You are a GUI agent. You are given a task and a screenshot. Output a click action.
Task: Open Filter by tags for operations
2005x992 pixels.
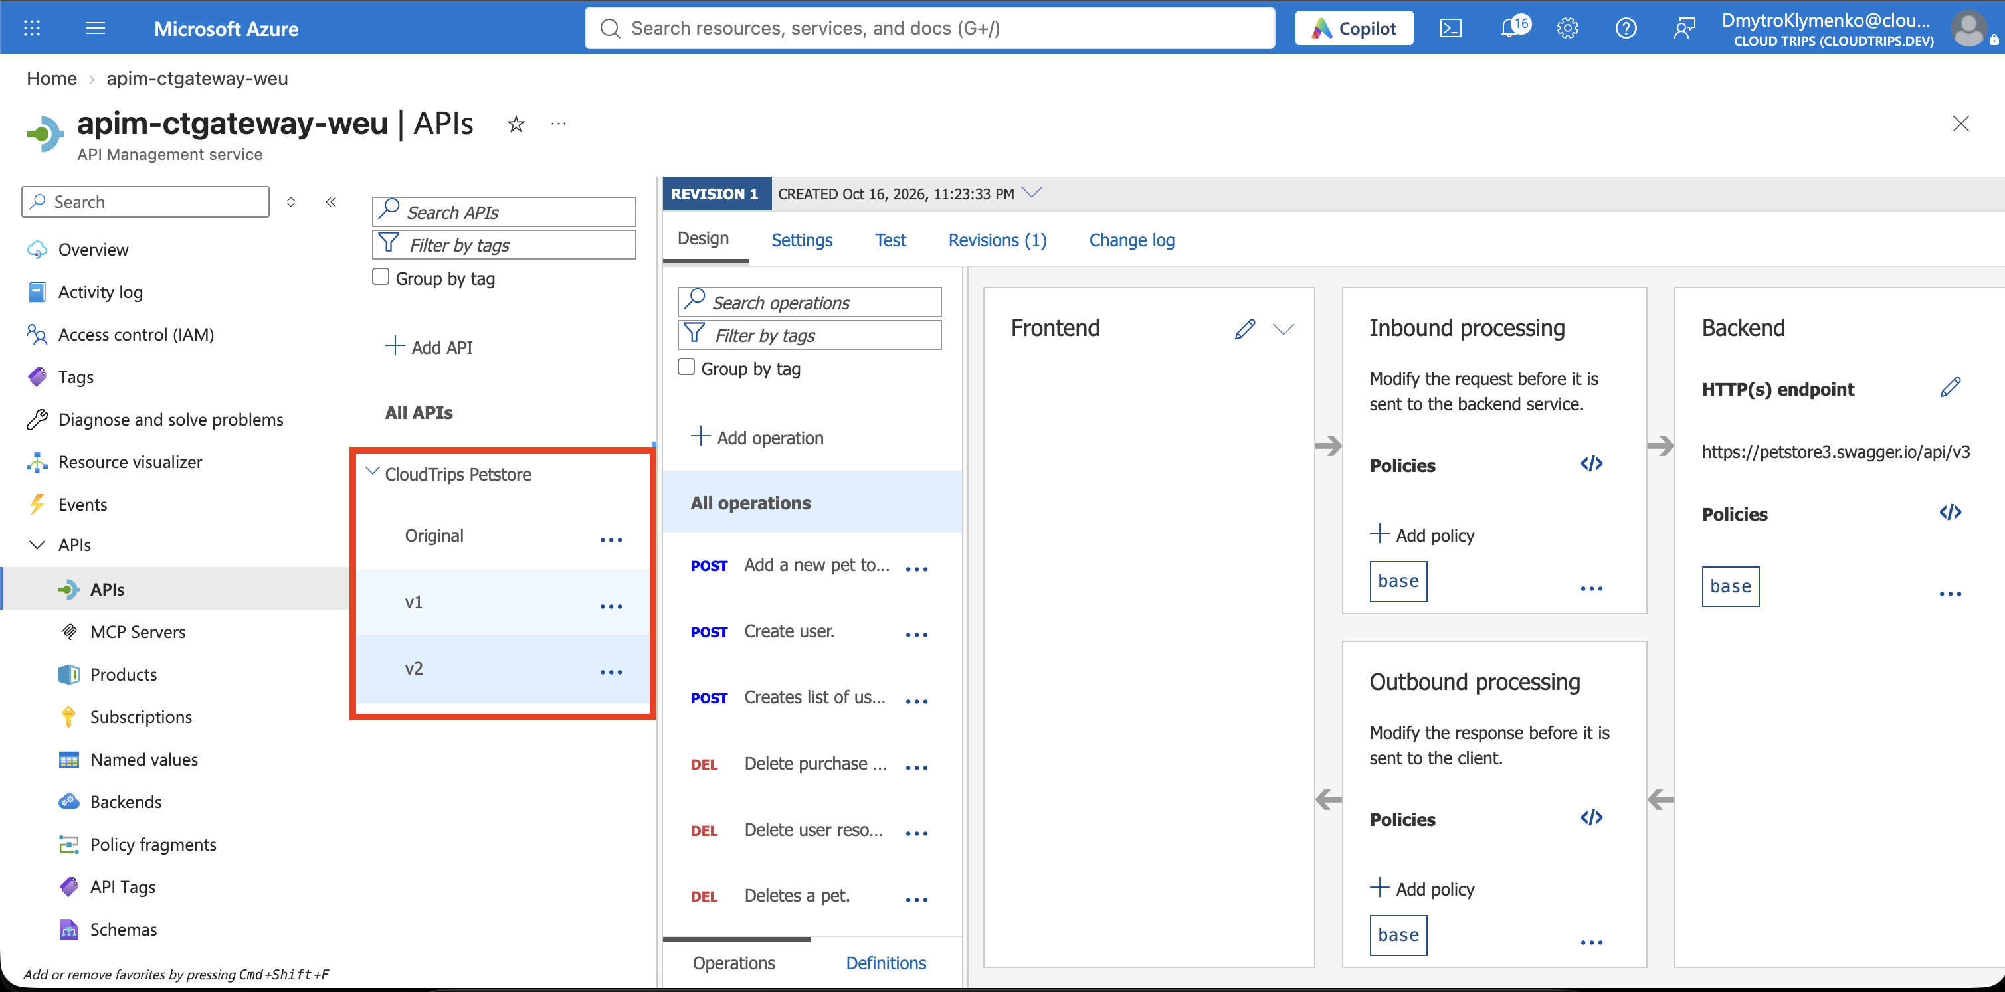pos(811,335)
